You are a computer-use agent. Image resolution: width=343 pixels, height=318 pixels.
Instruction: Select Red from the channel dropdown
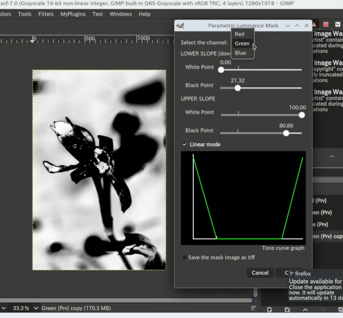point(240,34)
